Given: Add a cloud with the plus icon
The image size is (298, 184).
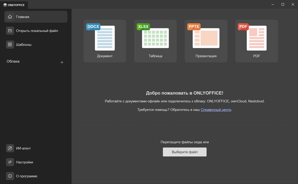Looking at the screenshot, I should [x=62, y=62].
